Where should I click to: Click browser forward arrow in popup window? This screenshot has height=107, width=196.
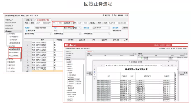(99, 65)
